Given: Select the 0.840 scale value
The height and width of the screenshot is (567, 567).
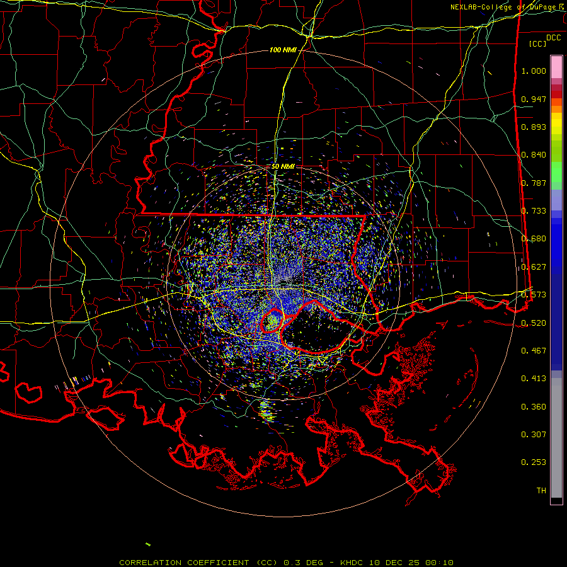Looking at the screenshot, I should (x=534, y=155).
